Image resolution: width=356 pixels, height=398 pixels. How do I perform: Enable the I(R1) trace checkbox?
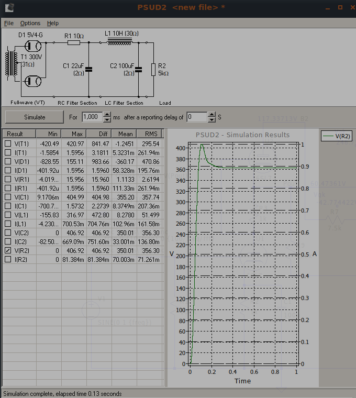click(8, 188)
